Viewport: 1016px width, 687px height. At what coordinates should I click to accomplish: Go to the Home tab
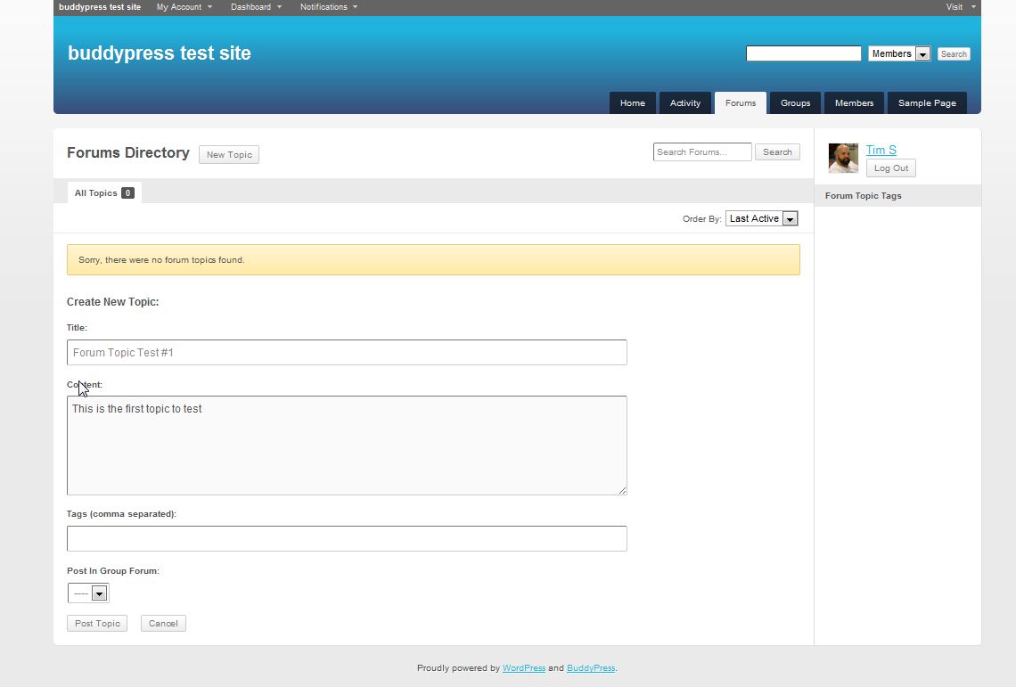[633, 103]
